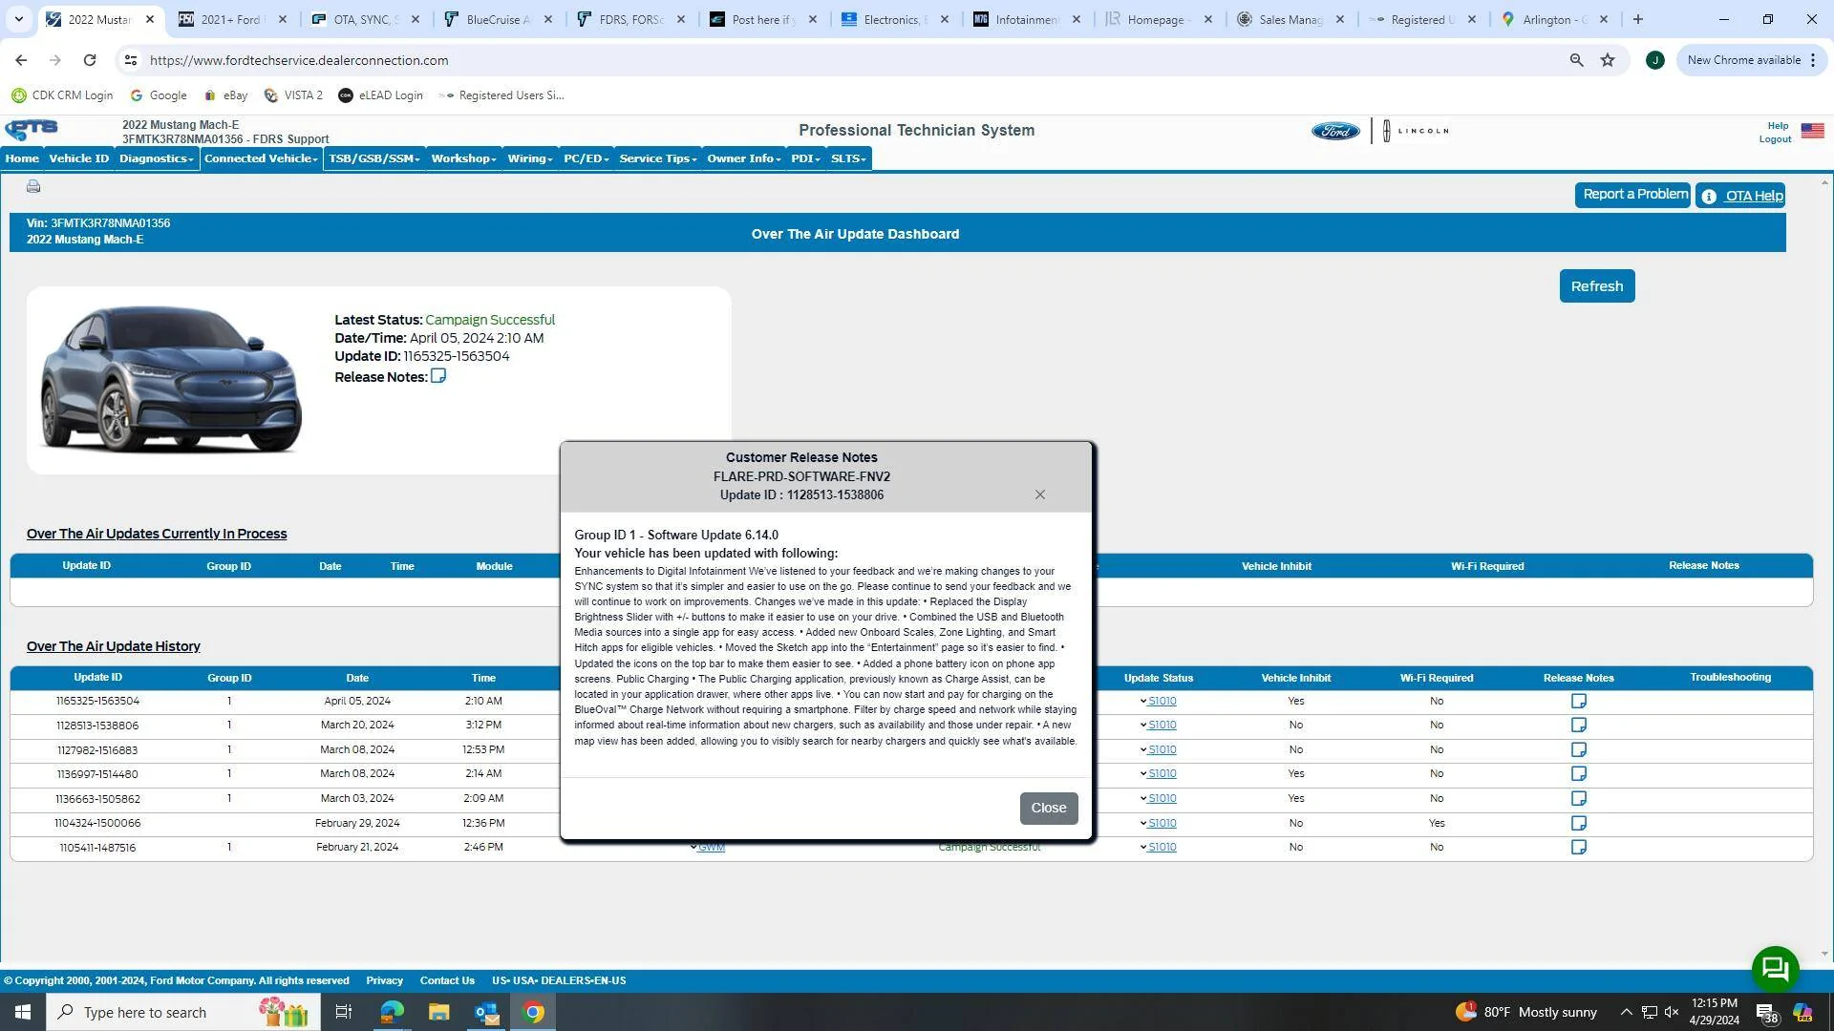Click the browser address bar URL
The height and width of the screenshot is (1031, 1834).
point(299,60)
